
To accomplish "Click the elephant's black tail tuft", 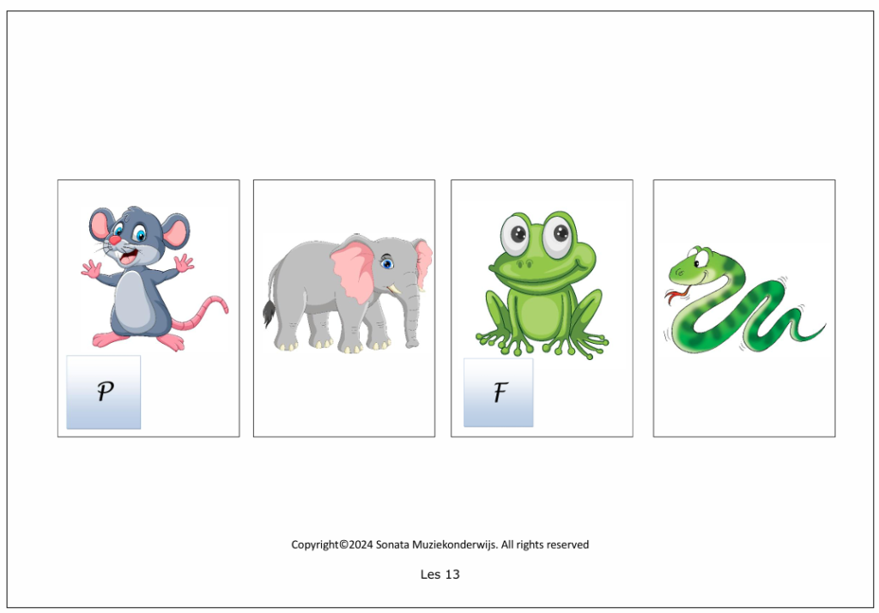I will pyautogui.click(x=269, y=314).
